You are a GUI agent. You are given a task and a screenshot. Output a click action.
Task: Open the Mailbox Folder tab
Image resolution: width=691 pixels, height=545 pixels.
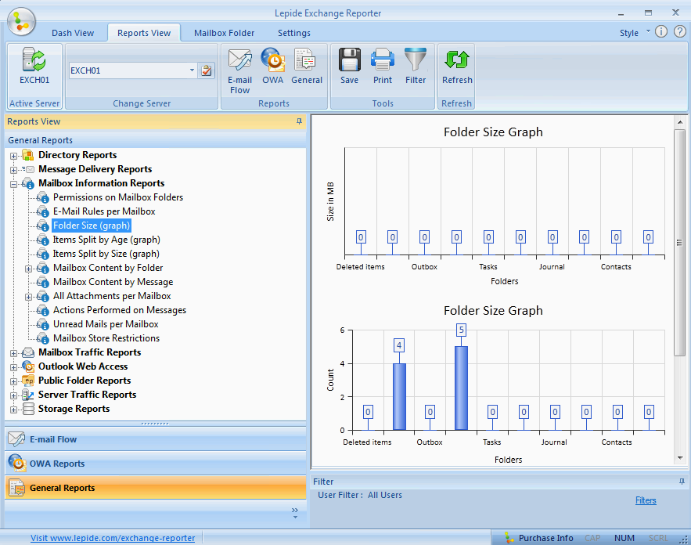224,33
